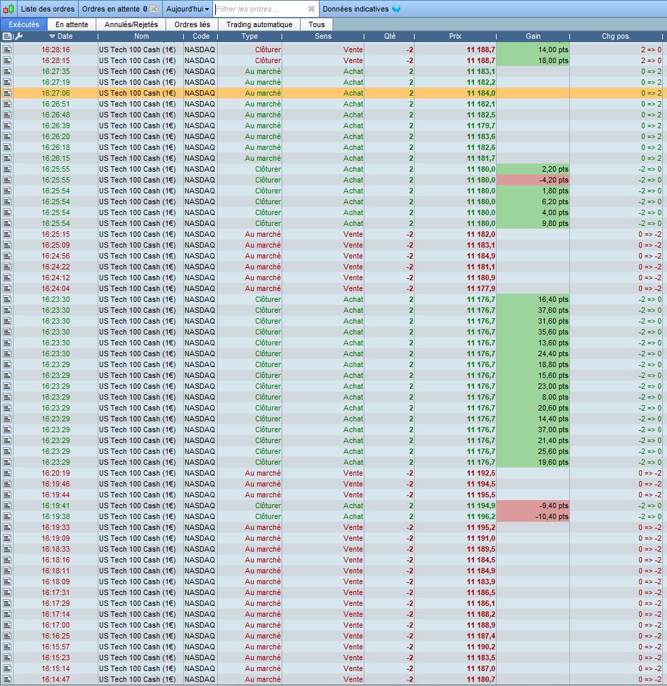This screenshot has height=686, width=667.
Task: Open details icon for the 16:19:41 order row
Action: (7, 506)
